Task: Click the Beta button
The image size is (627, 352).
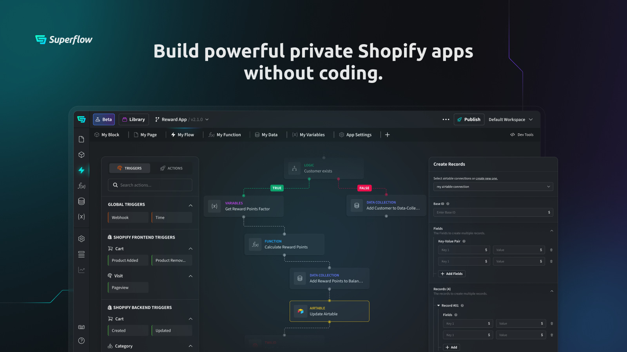Action: [104, 120]
